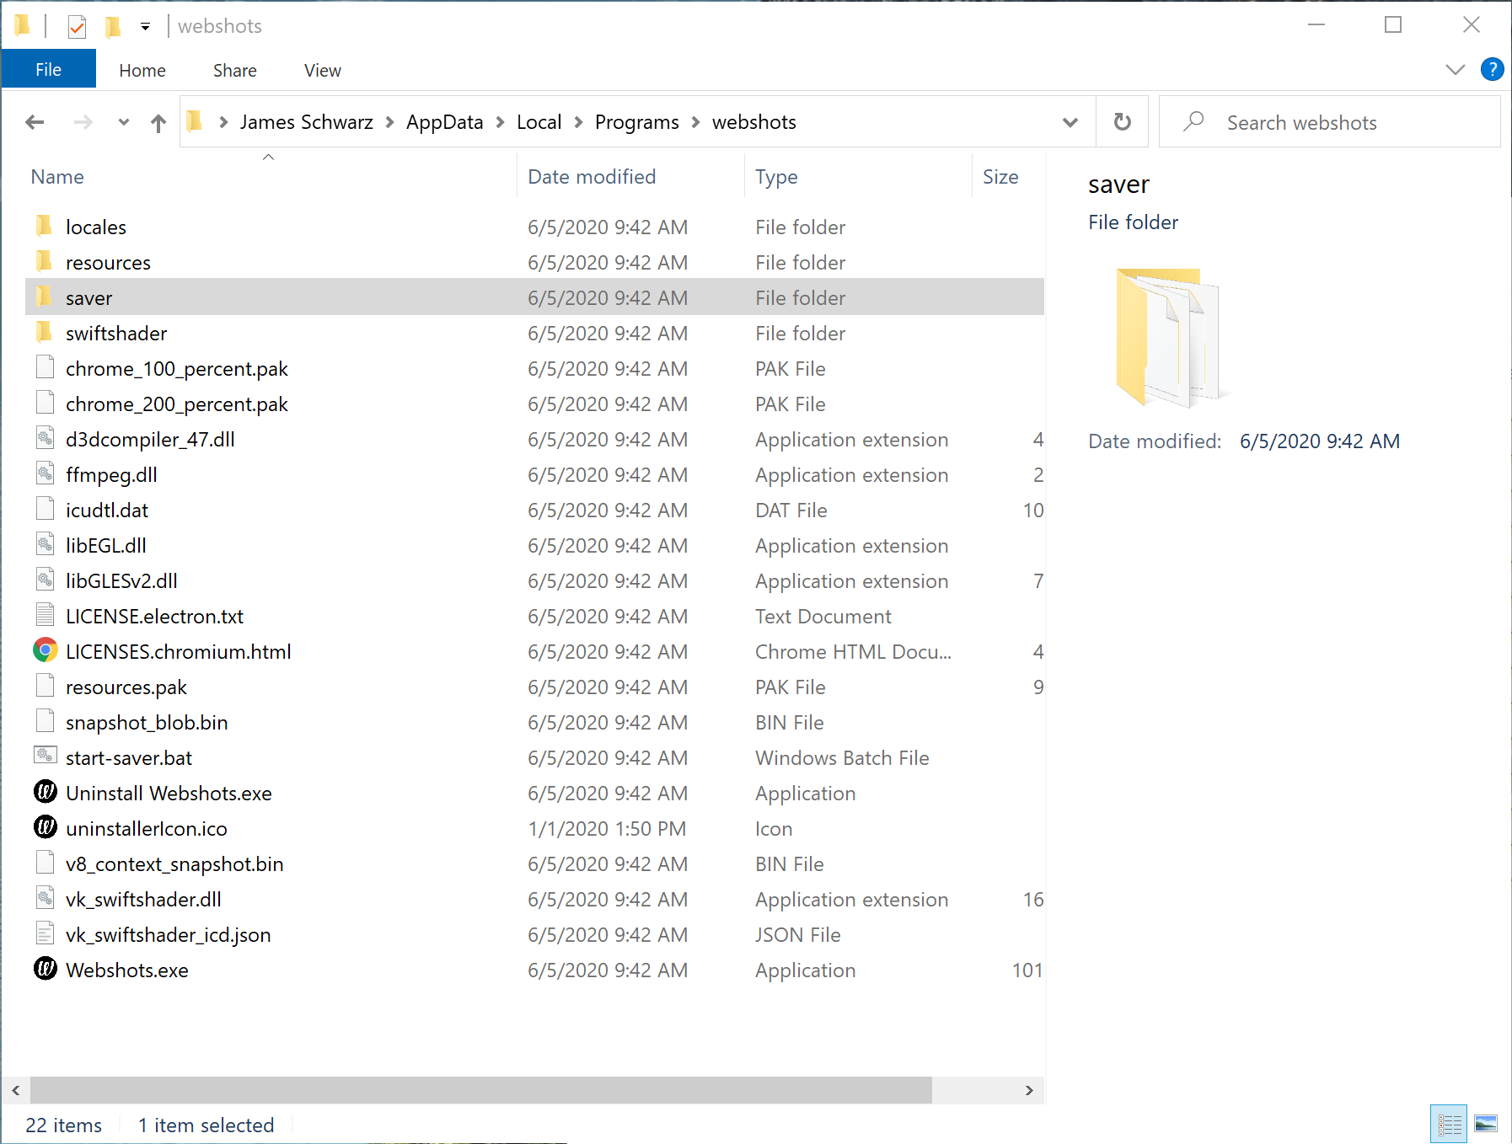This screenshot has width=1512, height=1144.
Task: Expand the ribbon with the chevron
Action: point(1455,70)
